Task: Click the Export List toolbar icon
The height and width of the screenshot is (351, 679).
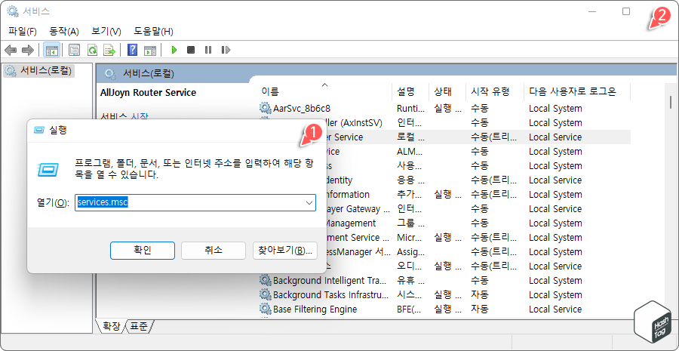Action: click(x=109, y=51)
